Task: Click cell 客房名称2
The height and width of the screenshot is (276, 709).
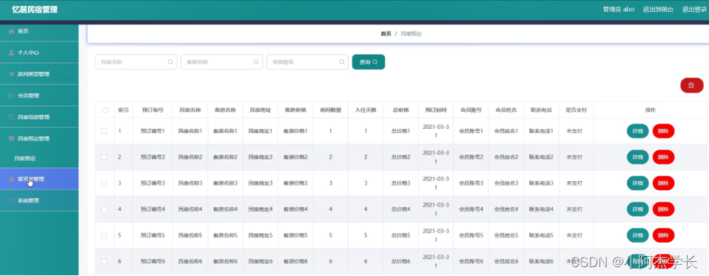Action: point(225,157)
